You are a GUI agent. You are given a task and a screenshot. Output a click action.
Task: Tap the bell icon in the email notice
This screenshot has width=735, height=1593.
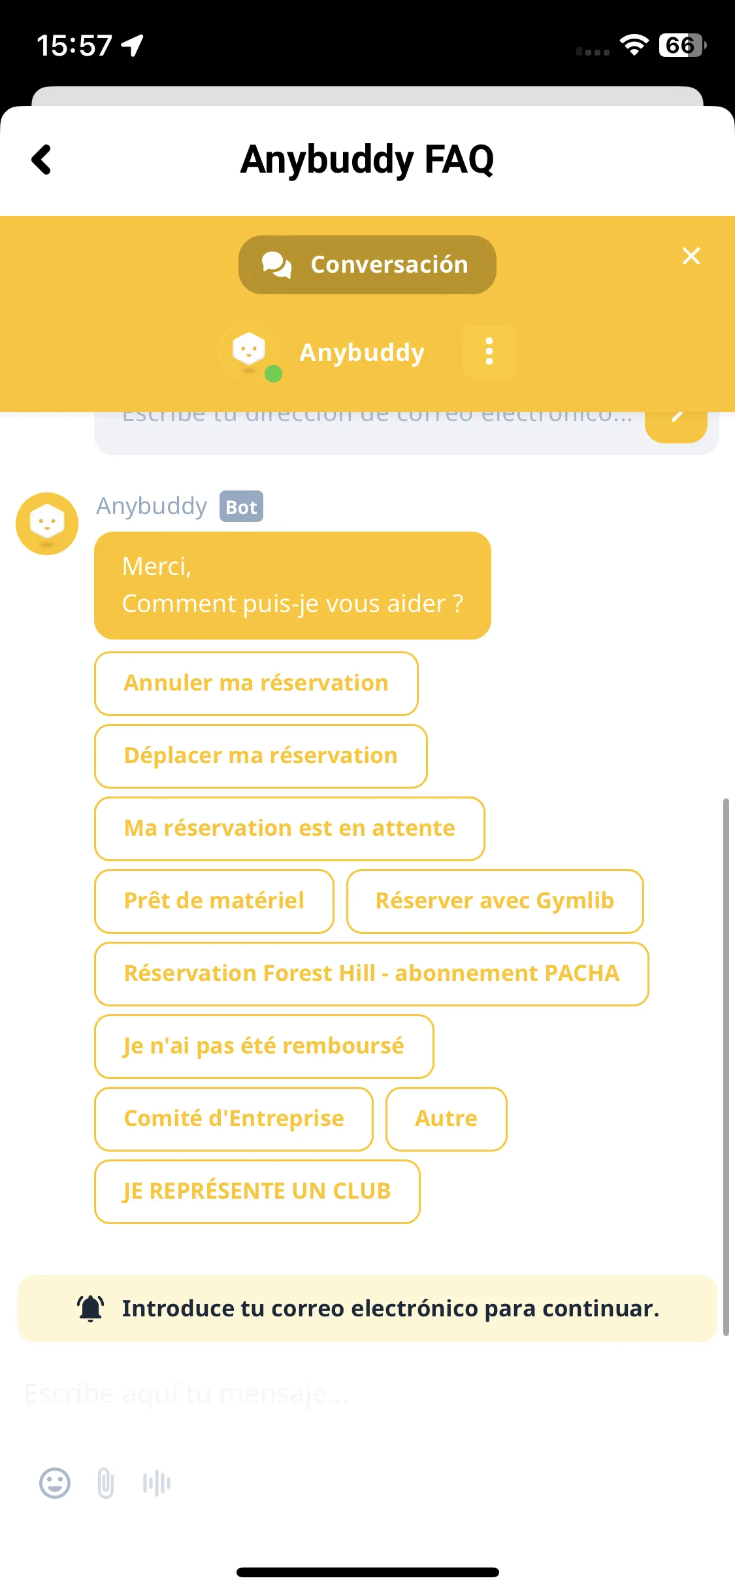pyautogui.click(x=91, y=1309)
